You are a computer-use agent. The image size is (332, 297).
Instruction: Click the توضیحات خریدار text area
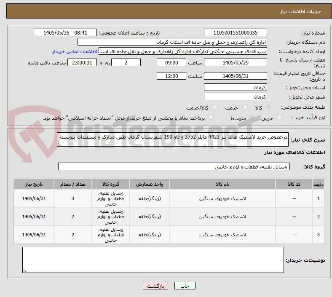(x=153, y=260)
